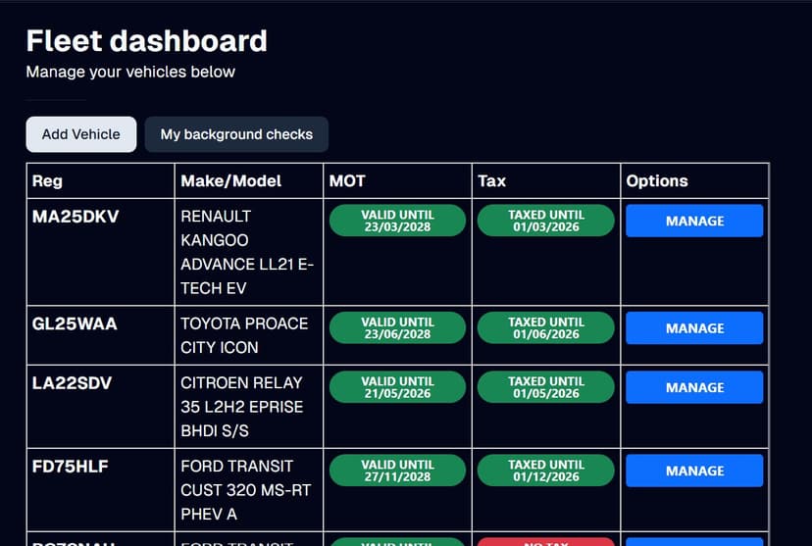
Task: Select registration MA25DKV
Action: (x=76, y=217)
